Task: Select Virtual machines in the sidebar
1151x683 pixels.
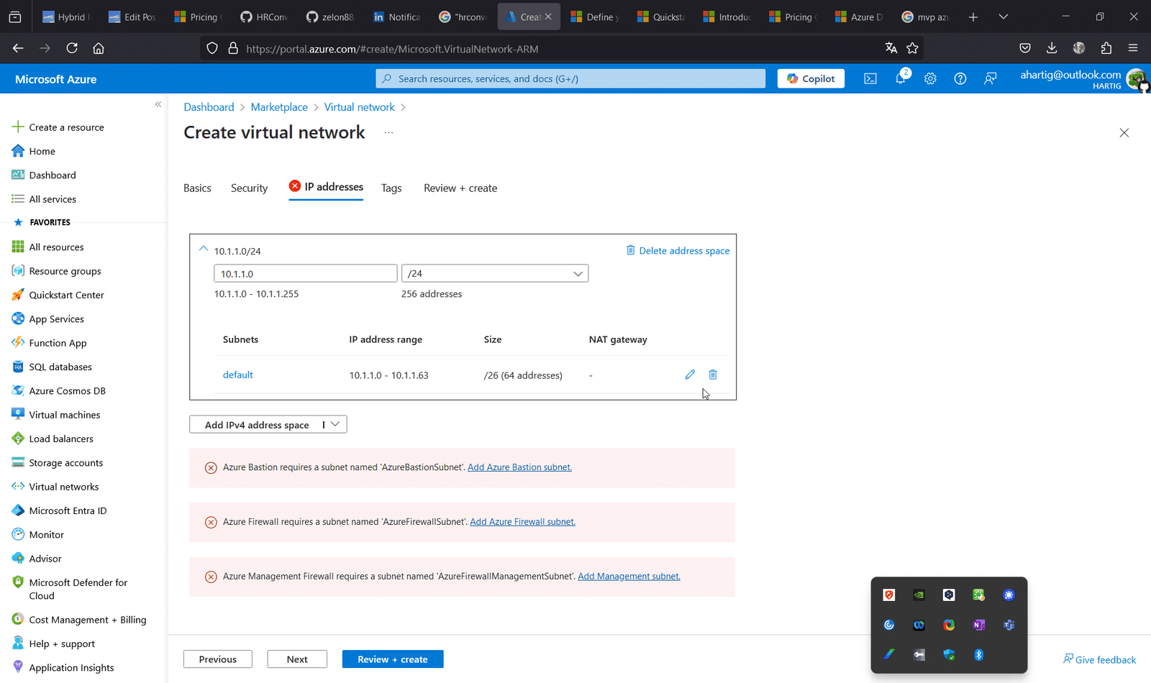Action: coord(63,414)
